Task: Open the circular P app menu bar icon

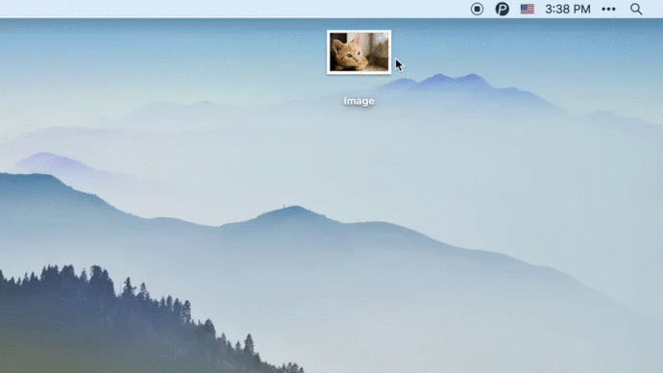Action: coord(502,9)
